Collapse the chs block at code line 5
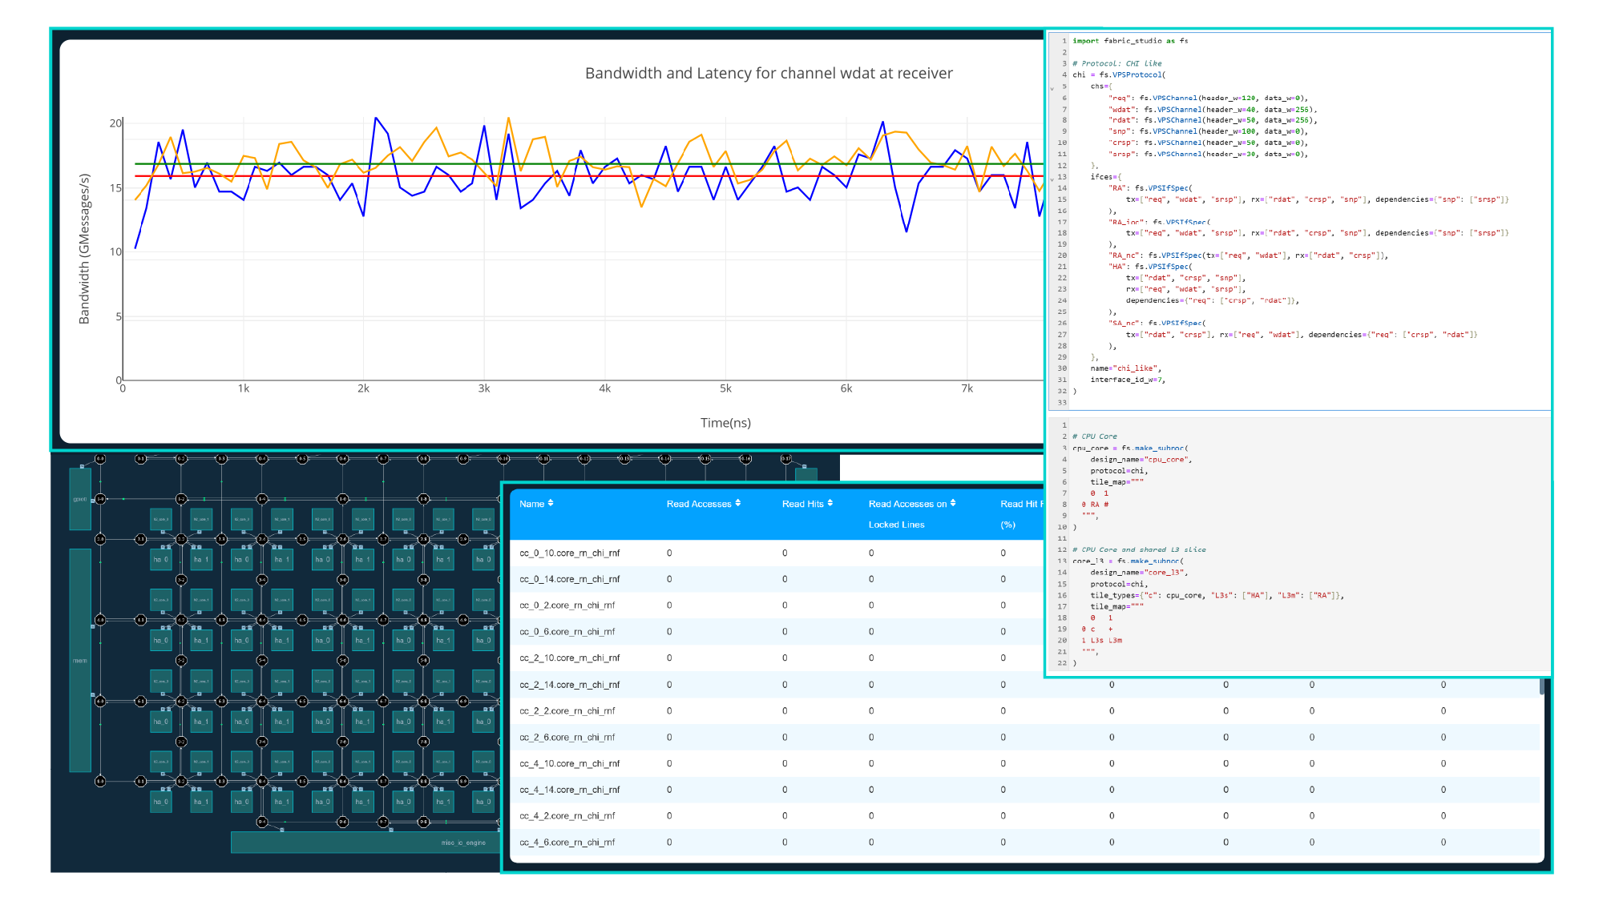The height and width of the screenshot is (901, 1603). click(1052, 87)
